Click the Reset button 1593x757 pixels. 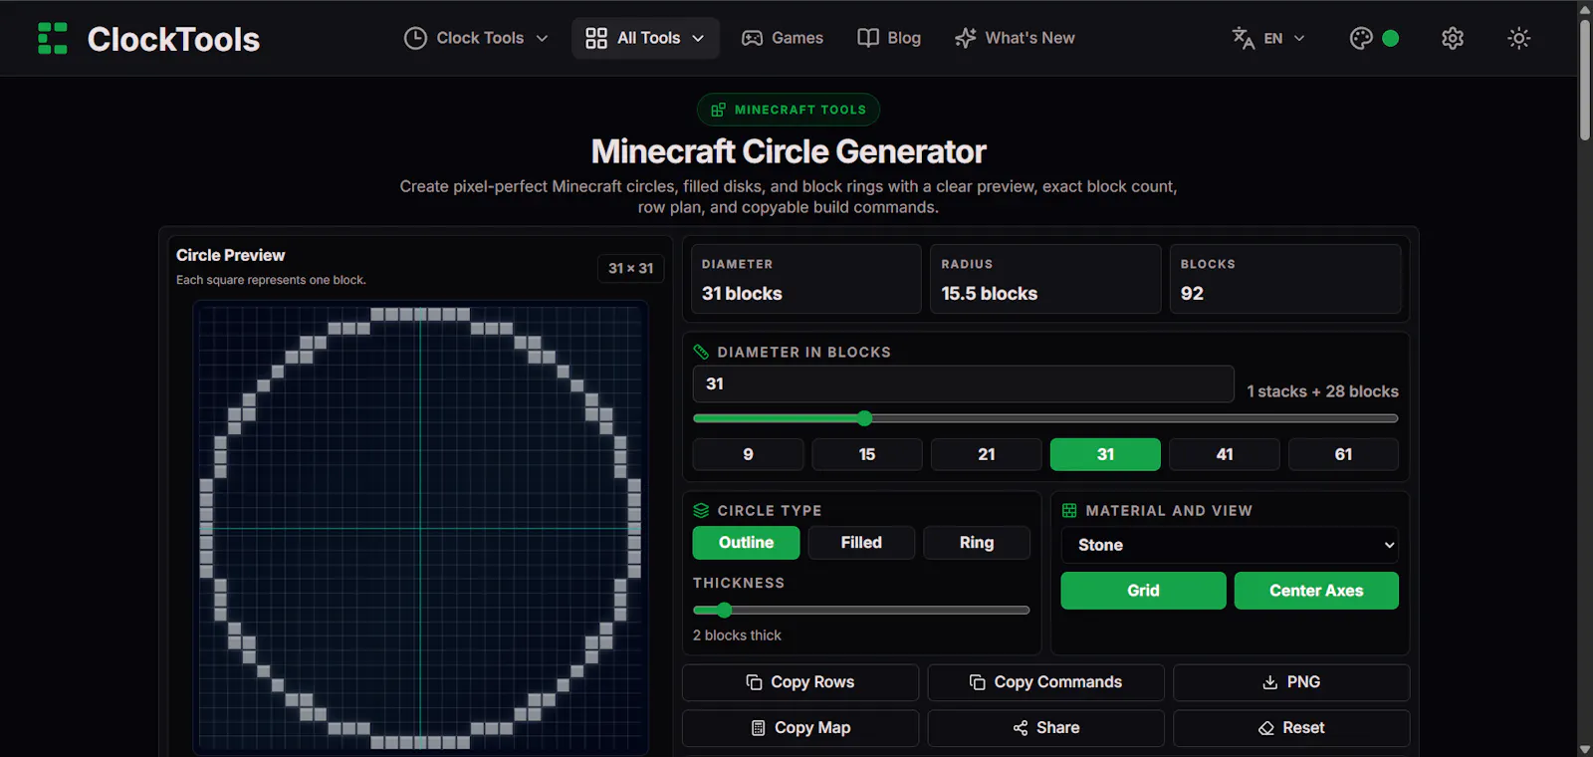[1291, 728]
